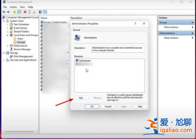Collapse the System Tools tree node
196x139 pixels.
click(x=4, y=21)
